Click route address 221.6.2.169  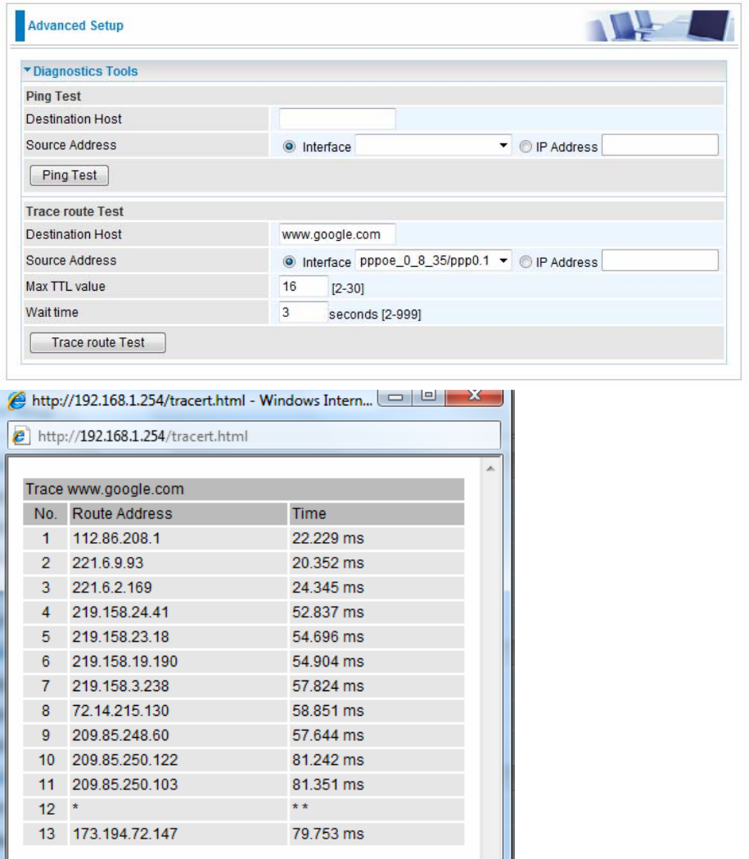[x=112, y=587]
